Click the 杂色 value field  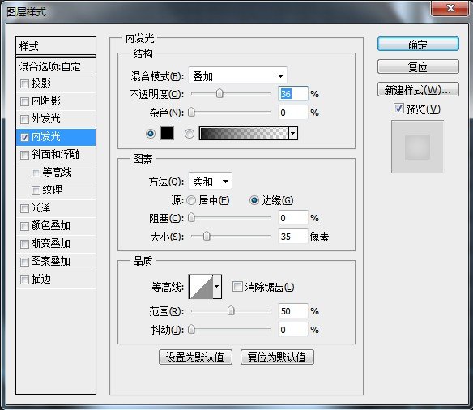point(293,113)
